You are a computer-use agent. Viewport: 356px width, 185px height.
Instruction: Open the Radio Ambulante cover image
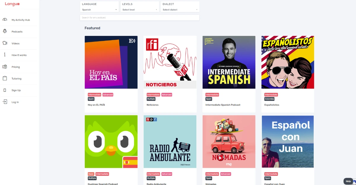pos(170,142)
